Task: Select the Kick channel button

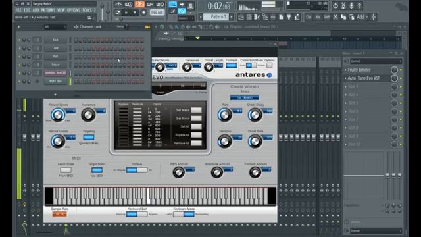Action: pyautogui.click(x=55, y=39)
